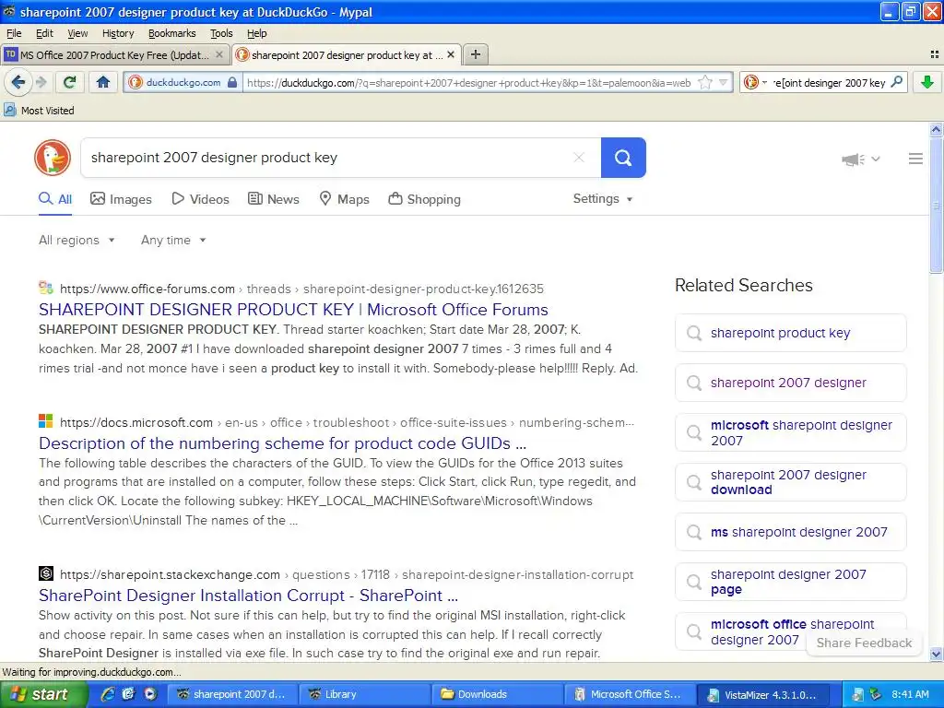Open Downloads via green arrow toolbar icon
This screenshot has width=944, height=708.
pos(927,82)
